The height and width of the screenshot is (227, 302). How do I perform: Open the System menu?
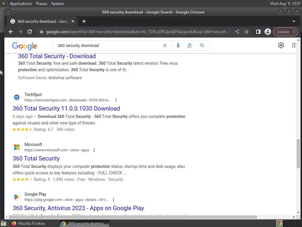pos(58,4)
